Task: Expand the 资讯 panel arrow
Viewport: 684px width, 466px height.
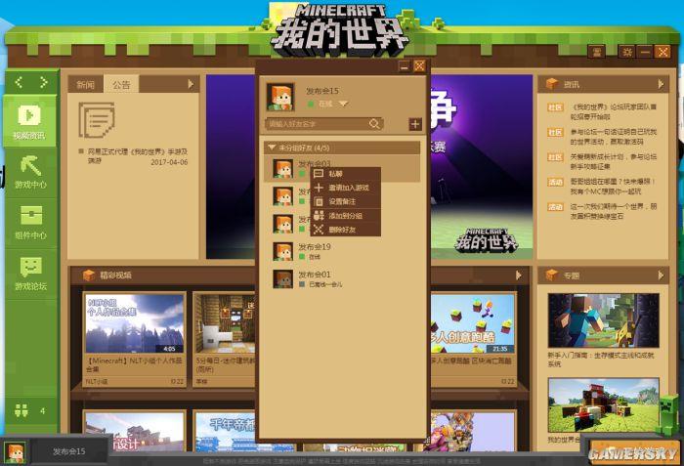Action: click(x=661, y=84)
